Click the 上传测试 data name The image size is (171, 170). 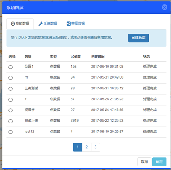click(x=31, y=88)
